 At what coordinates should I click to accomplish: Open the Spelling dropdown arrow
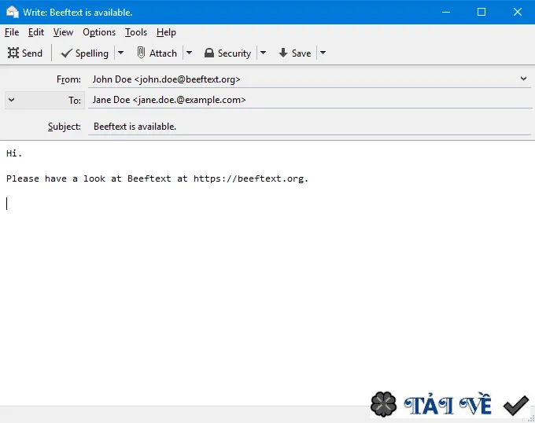pos(120,53)
